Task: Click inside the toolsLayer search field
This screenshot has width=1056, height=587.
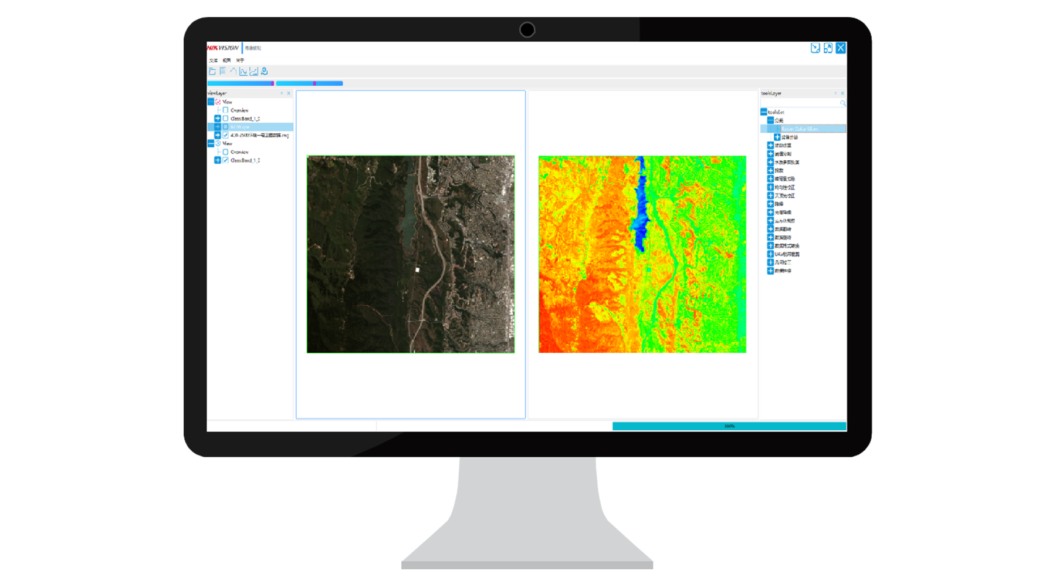Action: (x=799, y=103)
